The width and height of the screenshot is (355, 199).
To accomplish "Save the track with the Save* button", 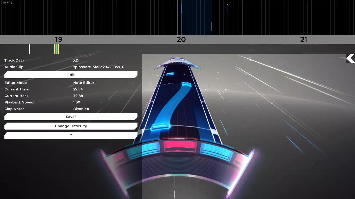I will 71,117.
